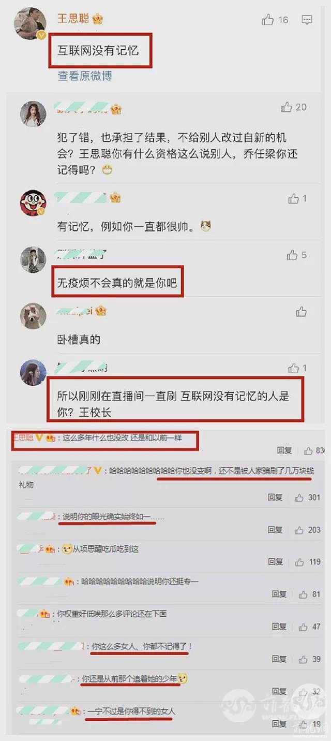Viewport: 331px width, 741px height.
Task: Like the 卧槽真的 comment
Action: 301,312
